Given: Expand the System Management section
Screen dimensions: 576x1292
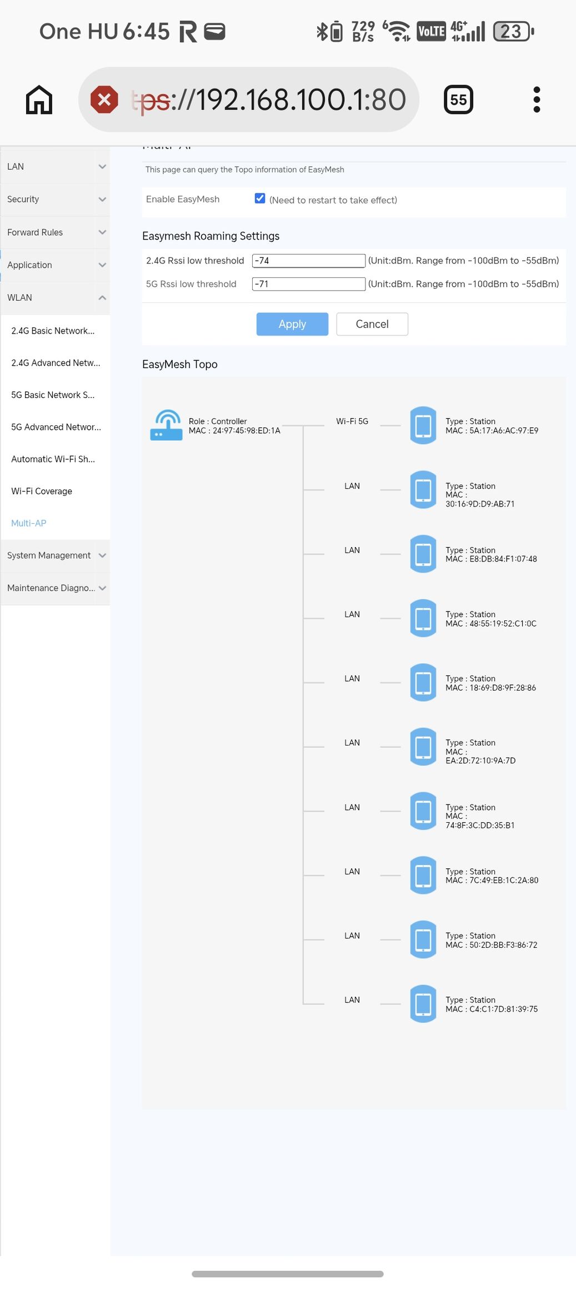Looking at the screenshot, I should 55,555.
